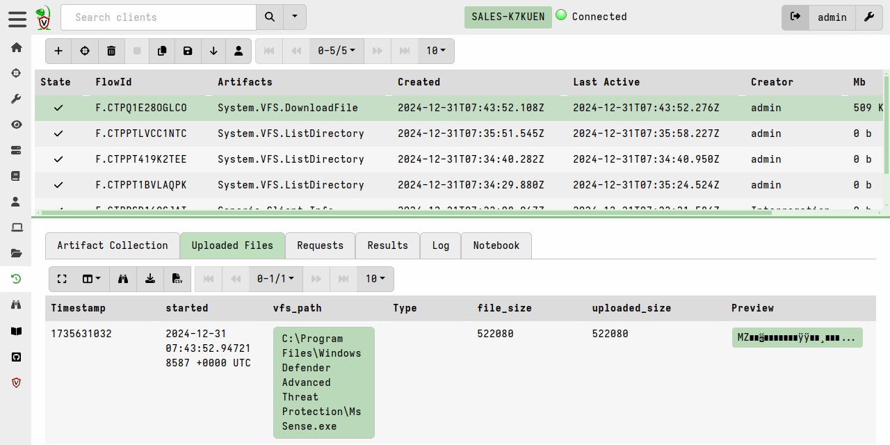Open the column visibility dropdown
Image resolution: width=890 pixels, height=445 pixels.
(x=92, y=279)
